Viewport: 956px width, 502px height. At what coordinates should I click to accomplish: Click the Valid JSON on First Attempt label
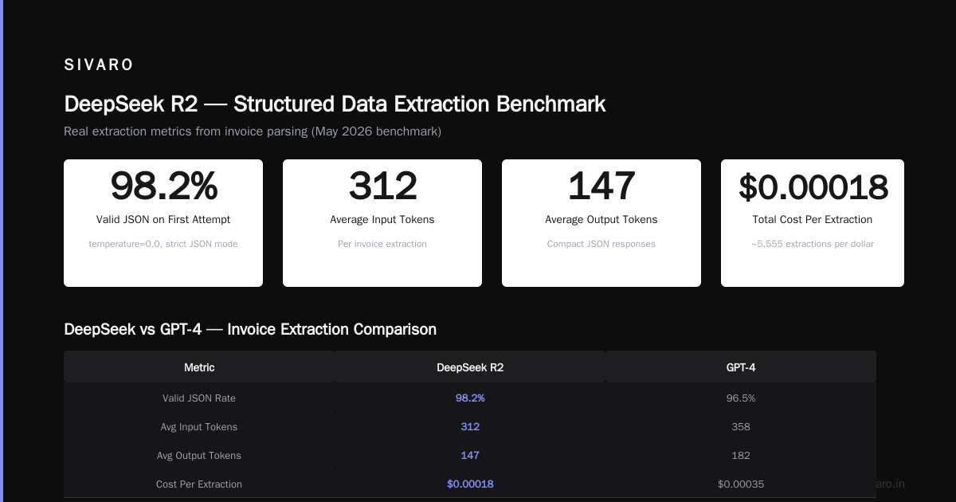point(163,219)
